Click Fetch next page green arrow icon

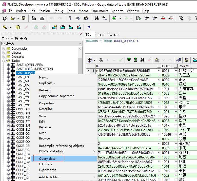(129, 60)
